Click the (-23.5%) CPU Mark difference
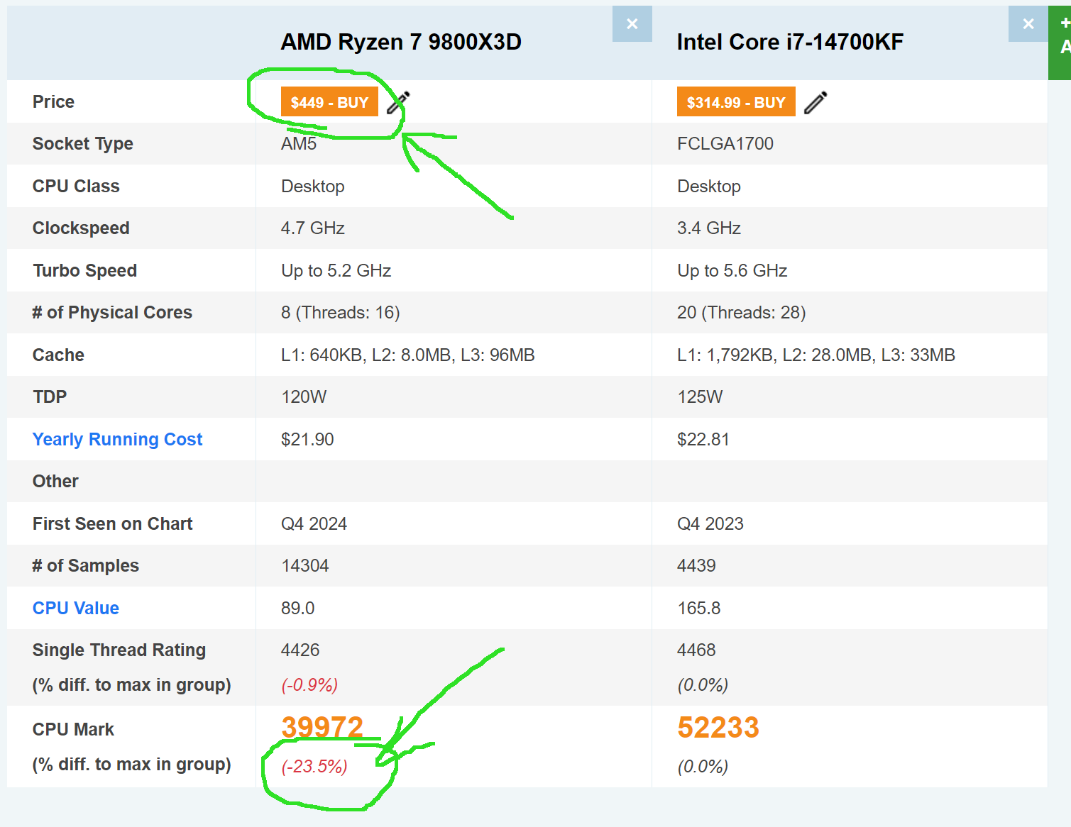The image size is (1071, 827). (x=314, y=766)
